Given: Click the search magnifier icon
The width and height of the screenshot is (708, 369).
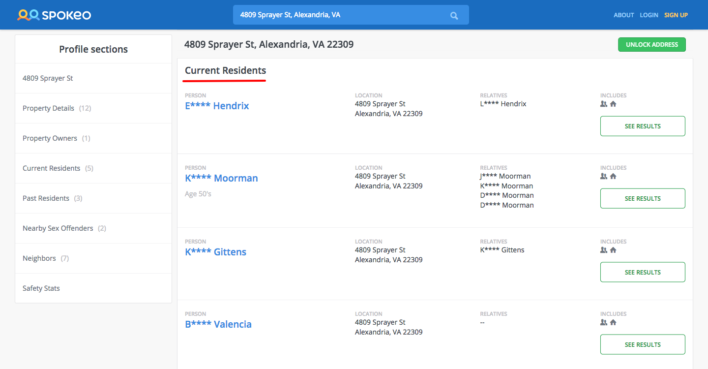Looking at the screenshot, I should click(x=454, y=15).
